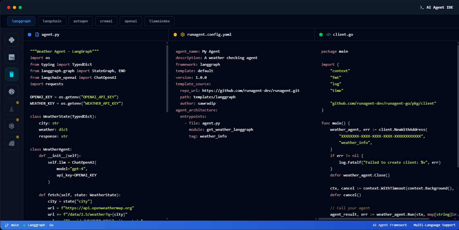Click the main branch indicator in the status bar

point(12,225)
